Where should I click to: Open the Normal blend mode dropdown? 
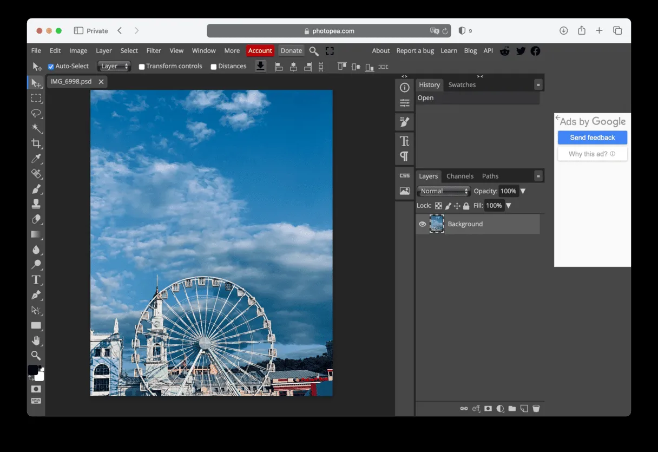444,191
